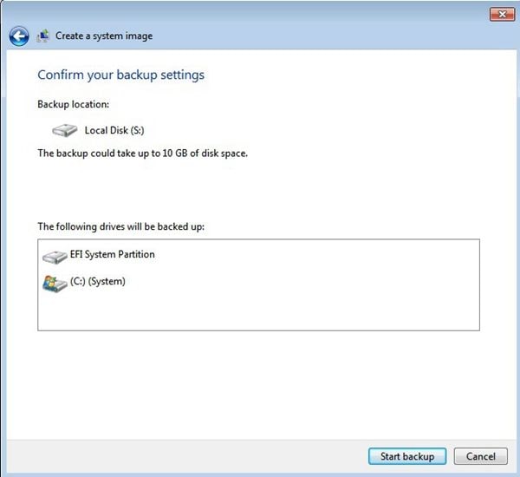The width and height of the screenshot is (520, 477).
Task: Select the 'EFI System Partition' entry text
Action: 113,254
